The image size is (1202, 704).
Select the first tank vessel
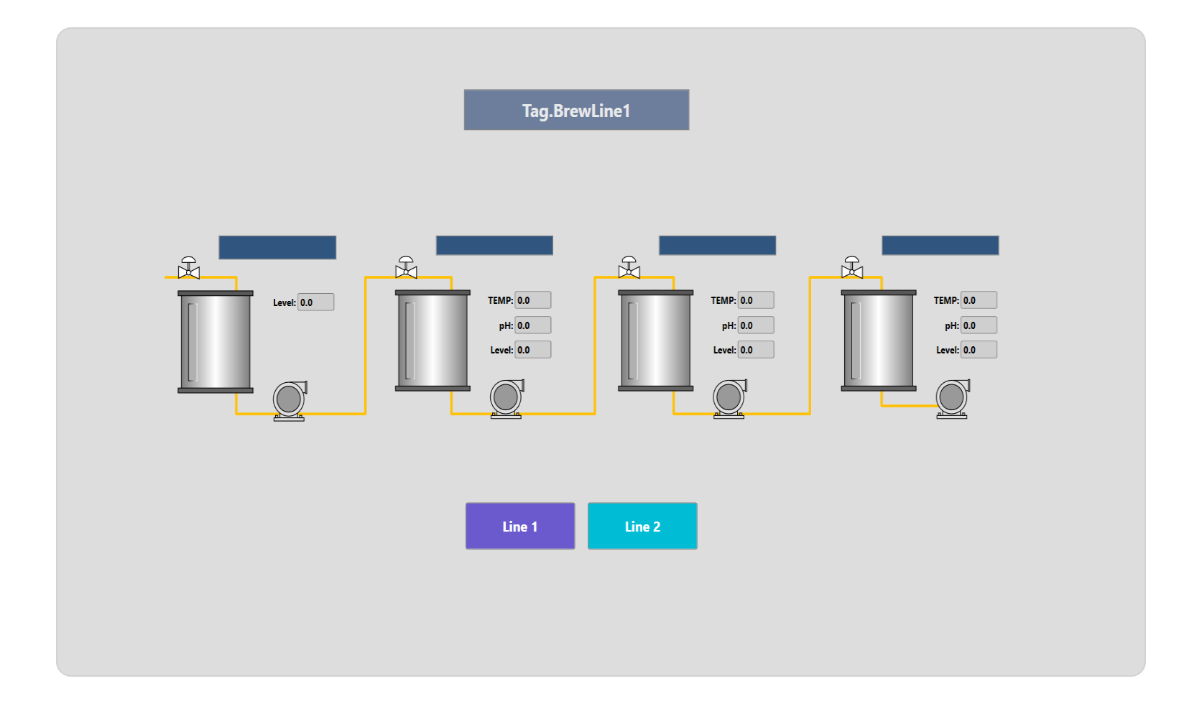click(x=216, y=342)
